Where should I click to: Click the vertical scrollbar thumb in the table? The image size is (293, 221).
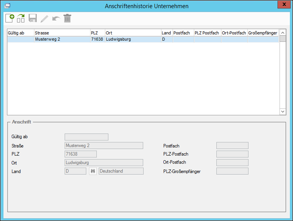283,39
